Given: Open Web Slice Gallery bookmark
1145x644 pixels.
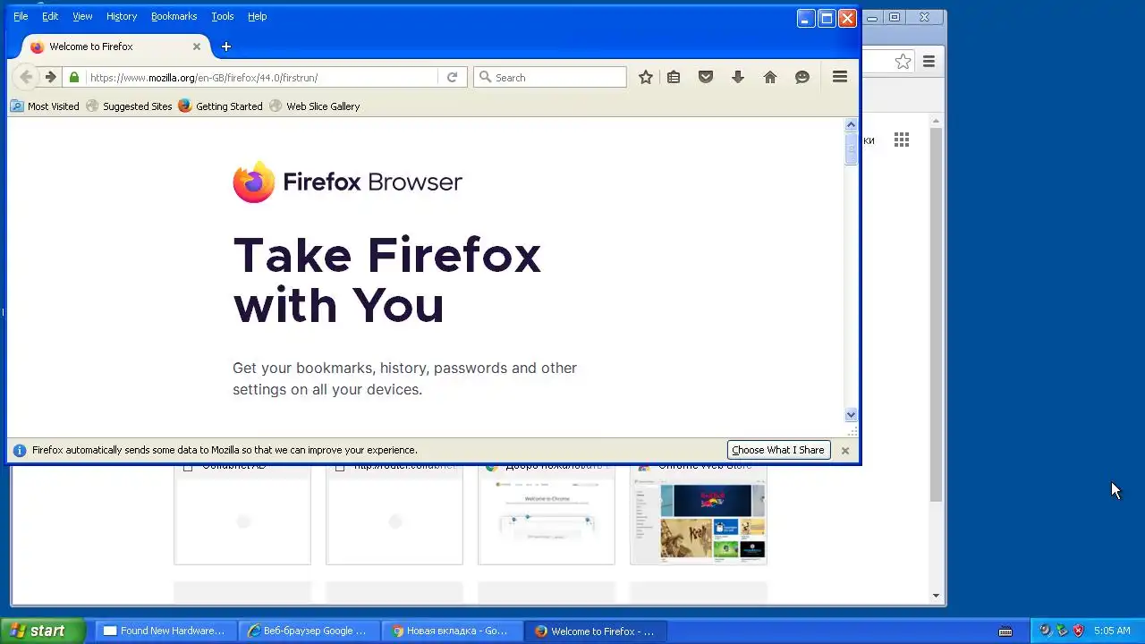Looking at the screenshot, I should coord(314,106).
